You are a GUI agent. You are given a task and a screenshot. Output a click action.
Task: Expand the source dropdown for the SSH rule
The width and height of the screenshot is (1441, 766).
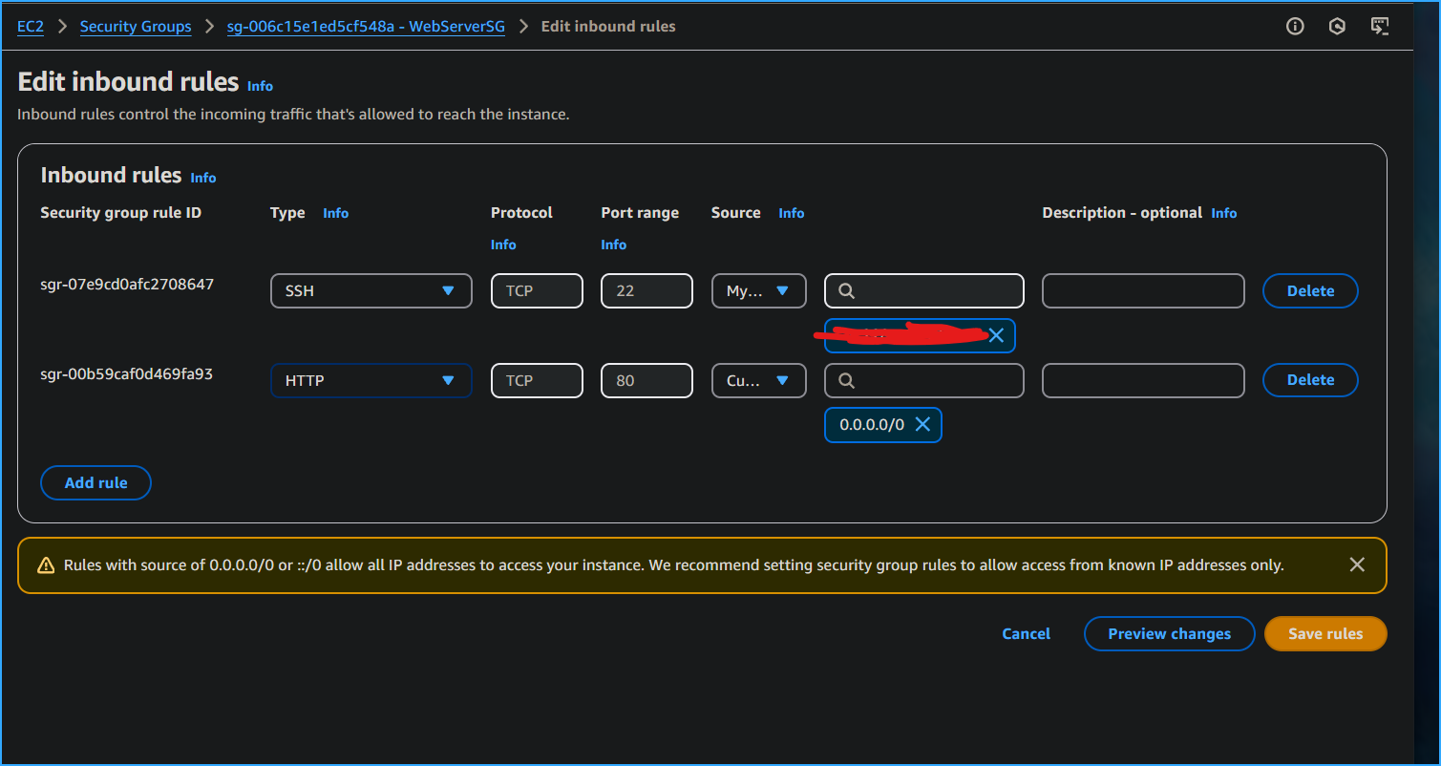(758, 290)
